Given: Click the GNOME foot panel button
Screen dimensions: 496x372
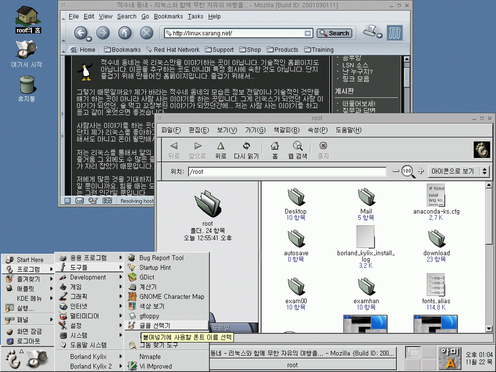Looking at the screenshot, I should 13,359.
